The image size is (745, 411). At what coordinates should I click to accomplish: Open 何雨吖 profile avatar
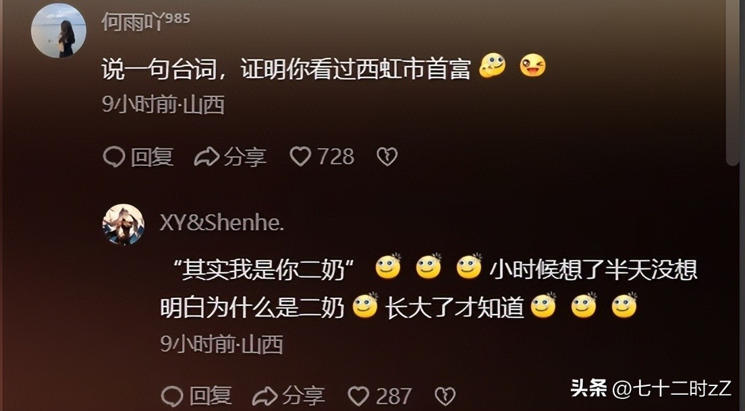click(59, 31)
